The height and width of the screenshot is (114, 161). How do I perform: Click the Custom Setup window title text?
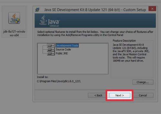(95, 10)
